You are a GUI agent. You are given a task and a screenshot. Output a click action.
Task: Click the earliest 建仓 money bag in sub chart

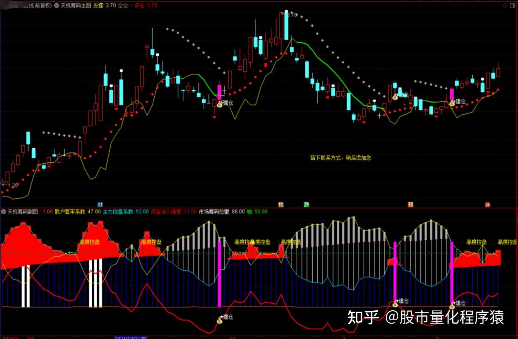tap(220, 320)
